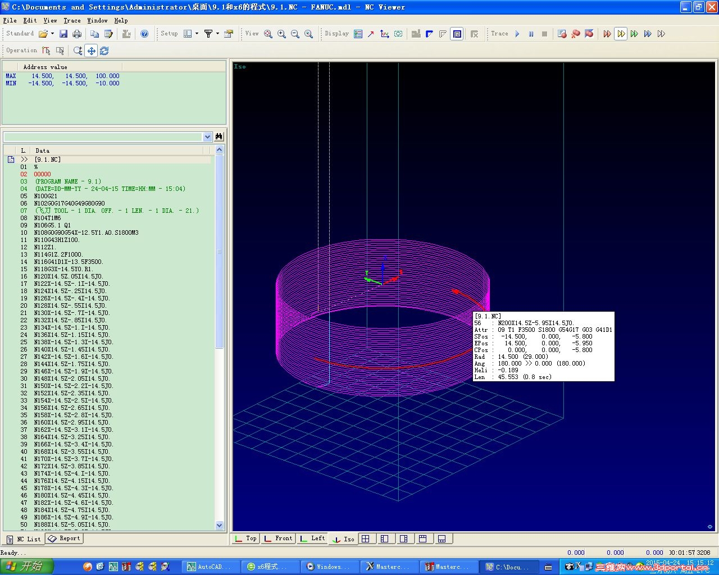Click the Copy icon in Standard toolbar
Viewport: 719px width, 575px height.
95,34
